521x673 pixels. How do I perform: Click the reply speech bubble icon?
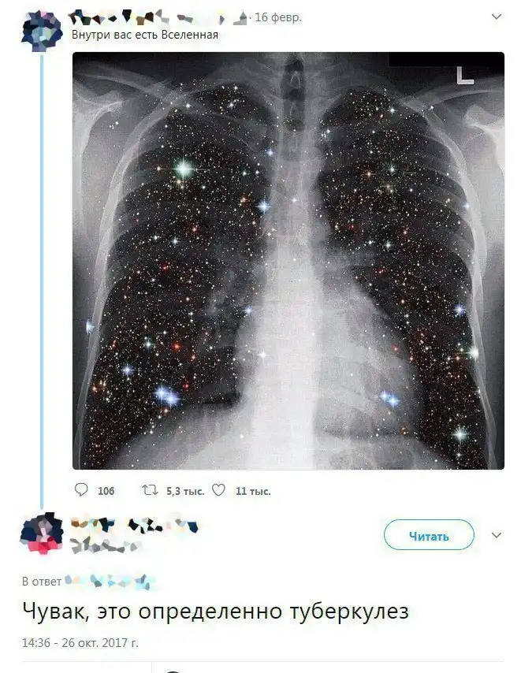tap(81, 490)
